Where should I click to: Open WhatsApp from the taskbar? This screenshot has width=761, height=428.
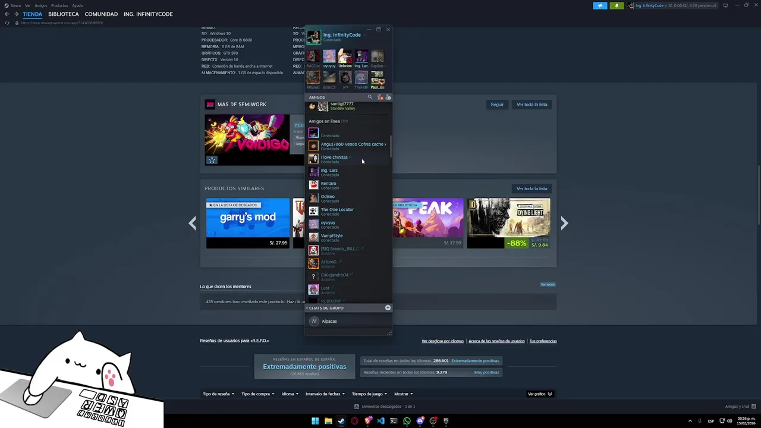pyautogui.click(x=407, y=421)
